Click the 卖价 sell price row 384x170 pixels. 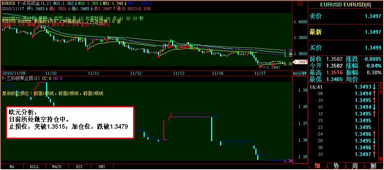(345, 17)
